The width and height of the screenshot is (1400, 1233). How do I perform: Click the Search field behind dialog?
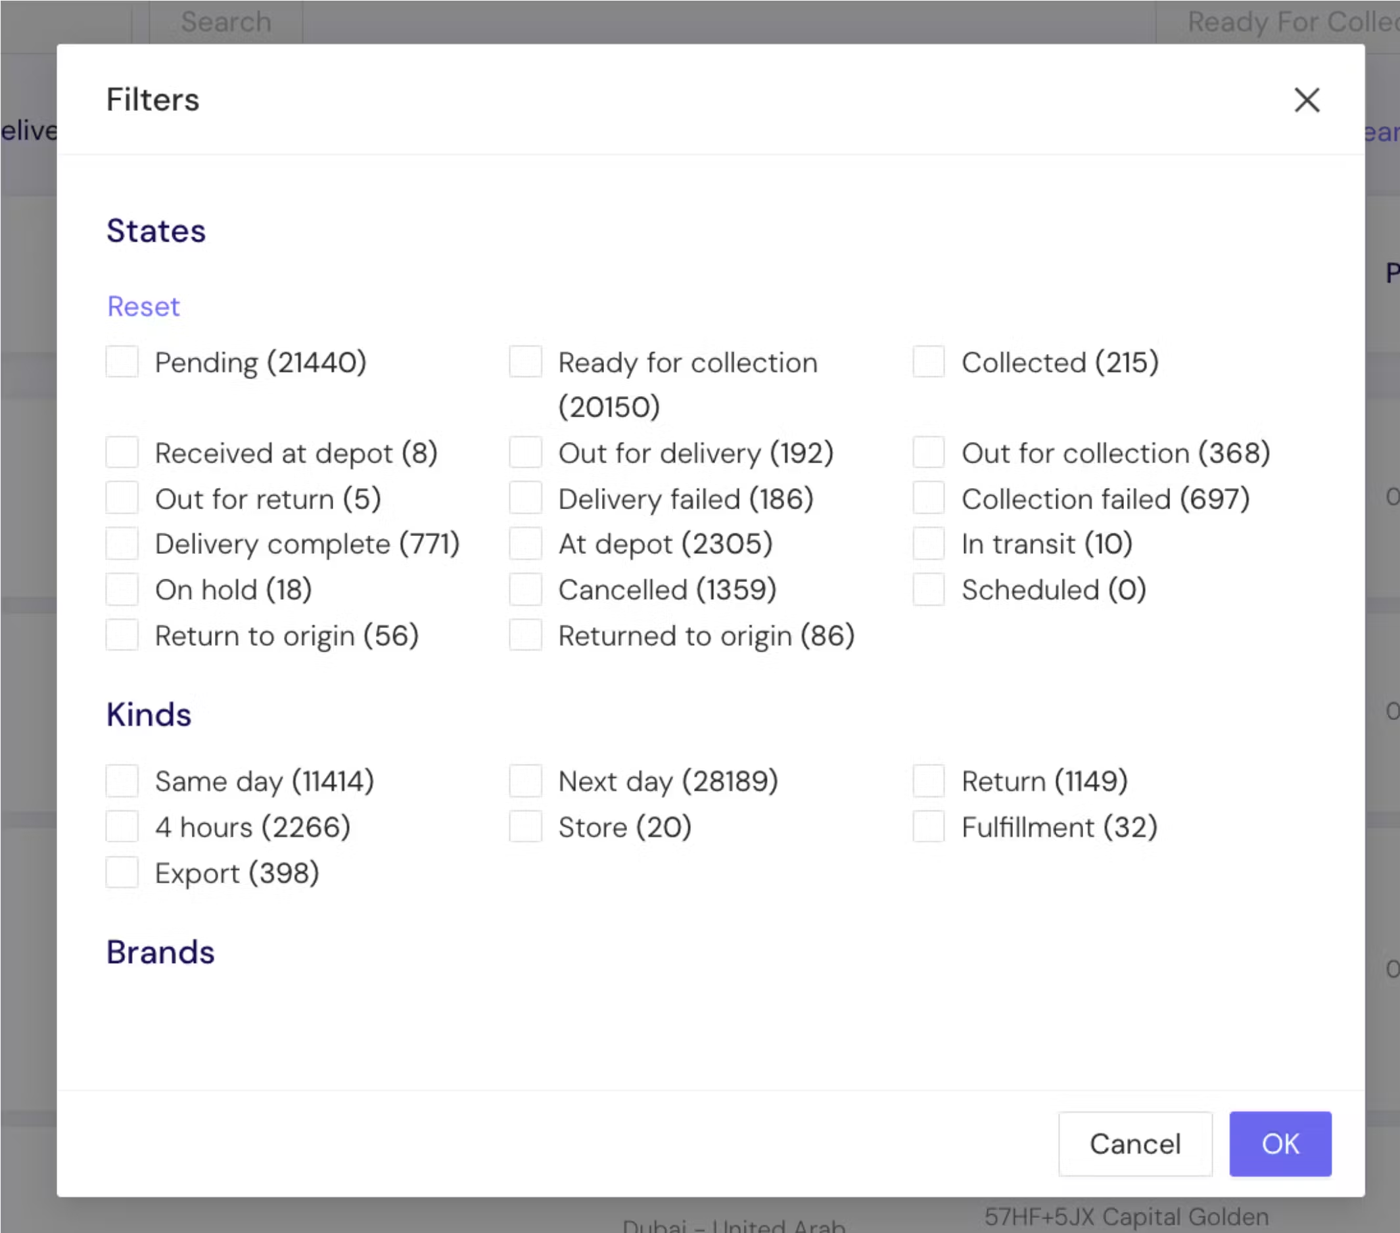pyautogui.click(x=226, y=22)
